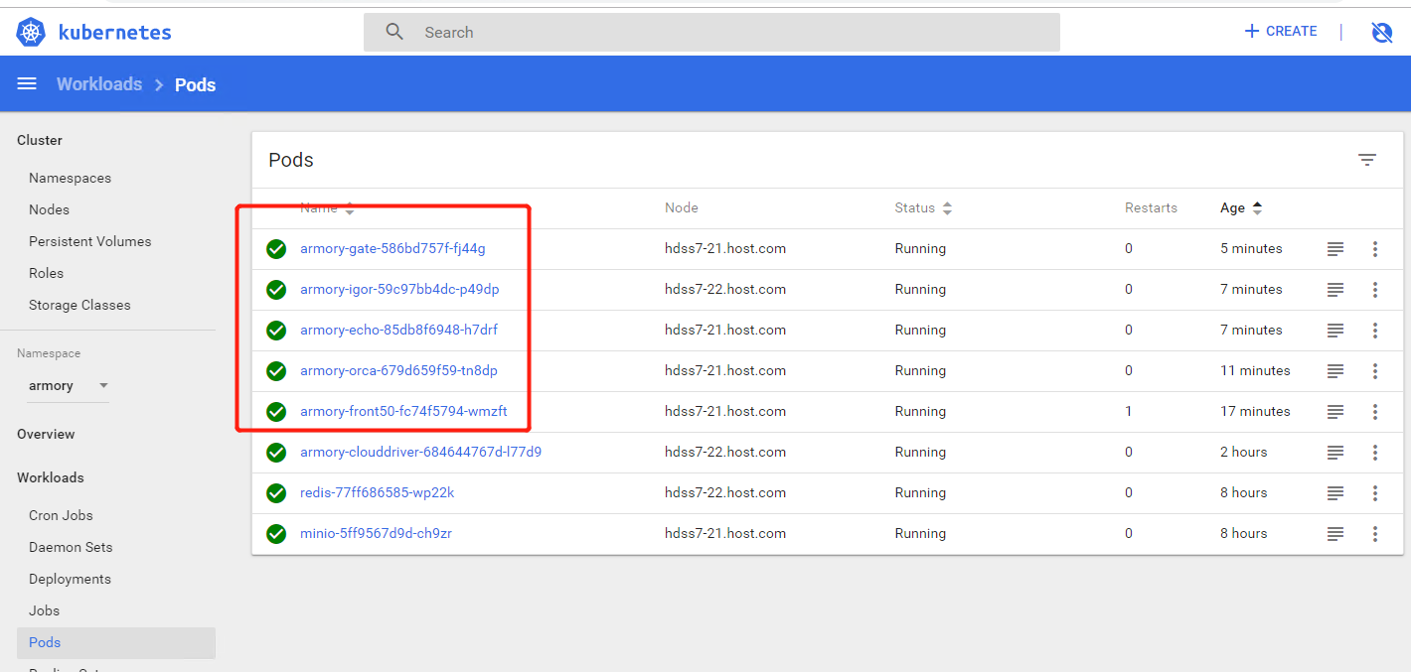Open three-dot menu for armory-igor pod
Screen dimensions: 1411x672
pyautogui.click(x=1375, y=290)
